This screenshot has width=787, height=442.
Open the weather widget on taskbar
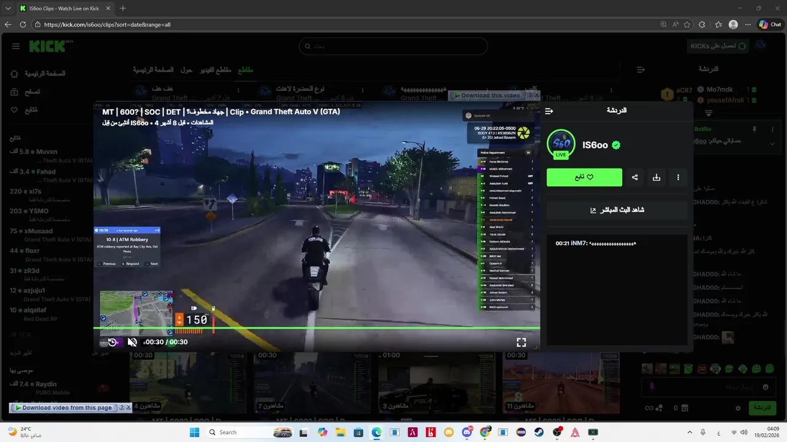coord(25,432)
